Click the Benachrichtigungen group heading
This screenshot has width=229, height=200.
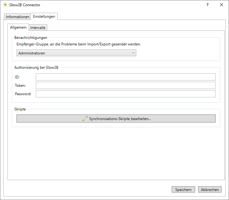(31, 38)
